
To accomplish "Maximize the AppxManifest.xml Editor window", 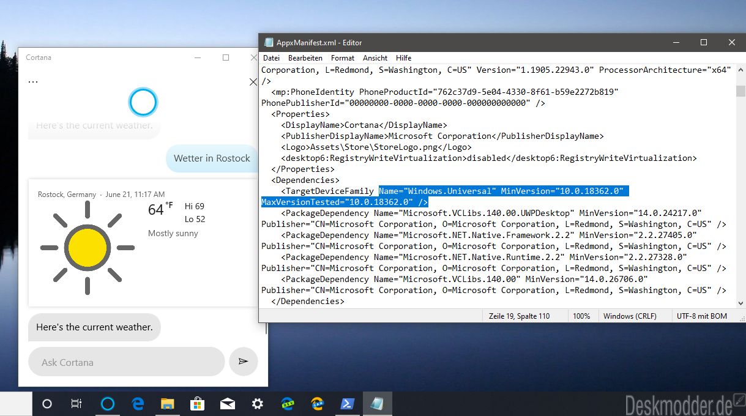I will pyautogui.click(x=704, y=42).
